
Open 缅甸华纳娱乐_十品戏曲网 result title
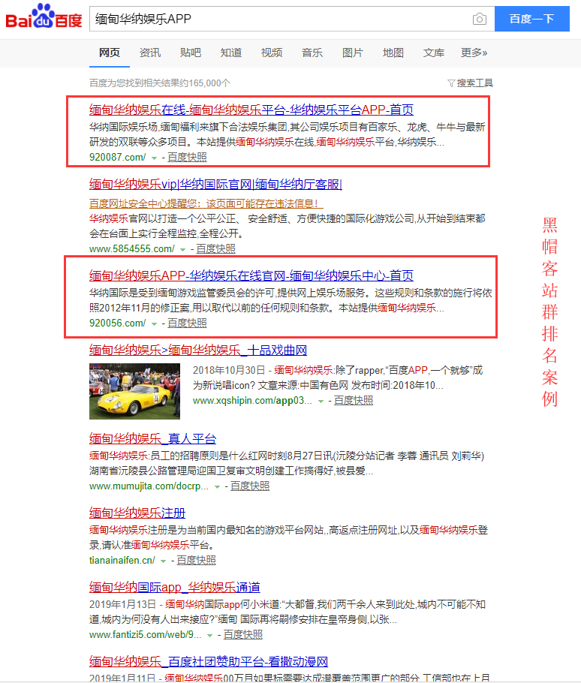tap(198, 351)
